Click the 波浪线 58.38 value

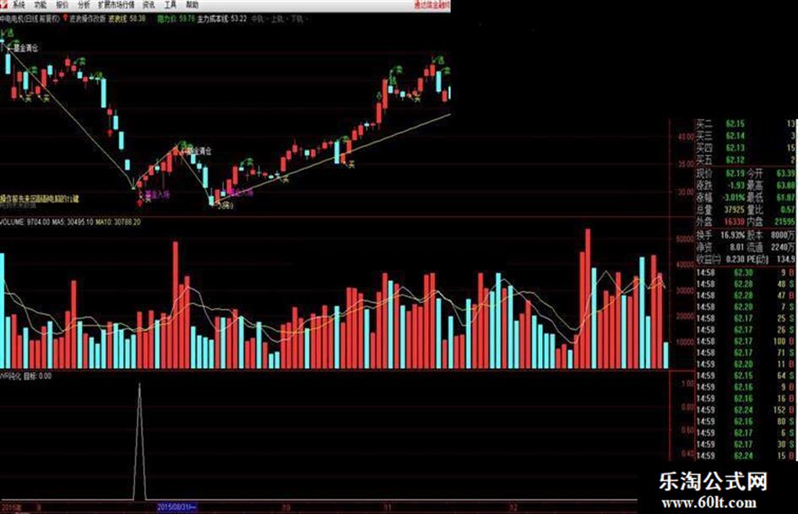(128, 19)
